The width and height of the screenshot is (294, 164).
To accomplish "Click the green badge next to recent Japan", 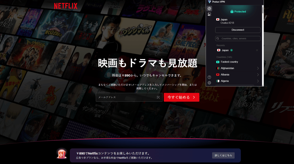I will click(x=232, y=50).
